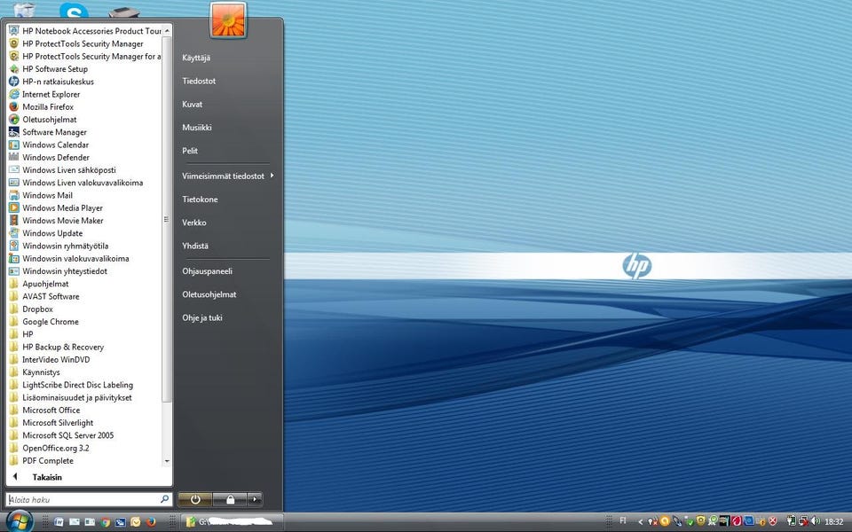Click the program list scroll down arrow
Viewport: 852px width, 532px height.
[x=167, y=461]
